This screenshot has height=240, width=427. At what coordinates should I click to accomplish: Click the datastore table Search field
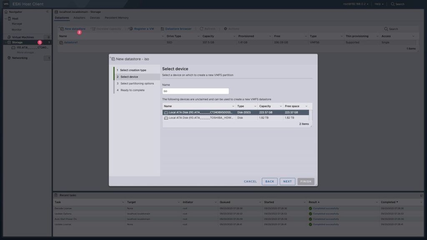click(x=400, y=29)
